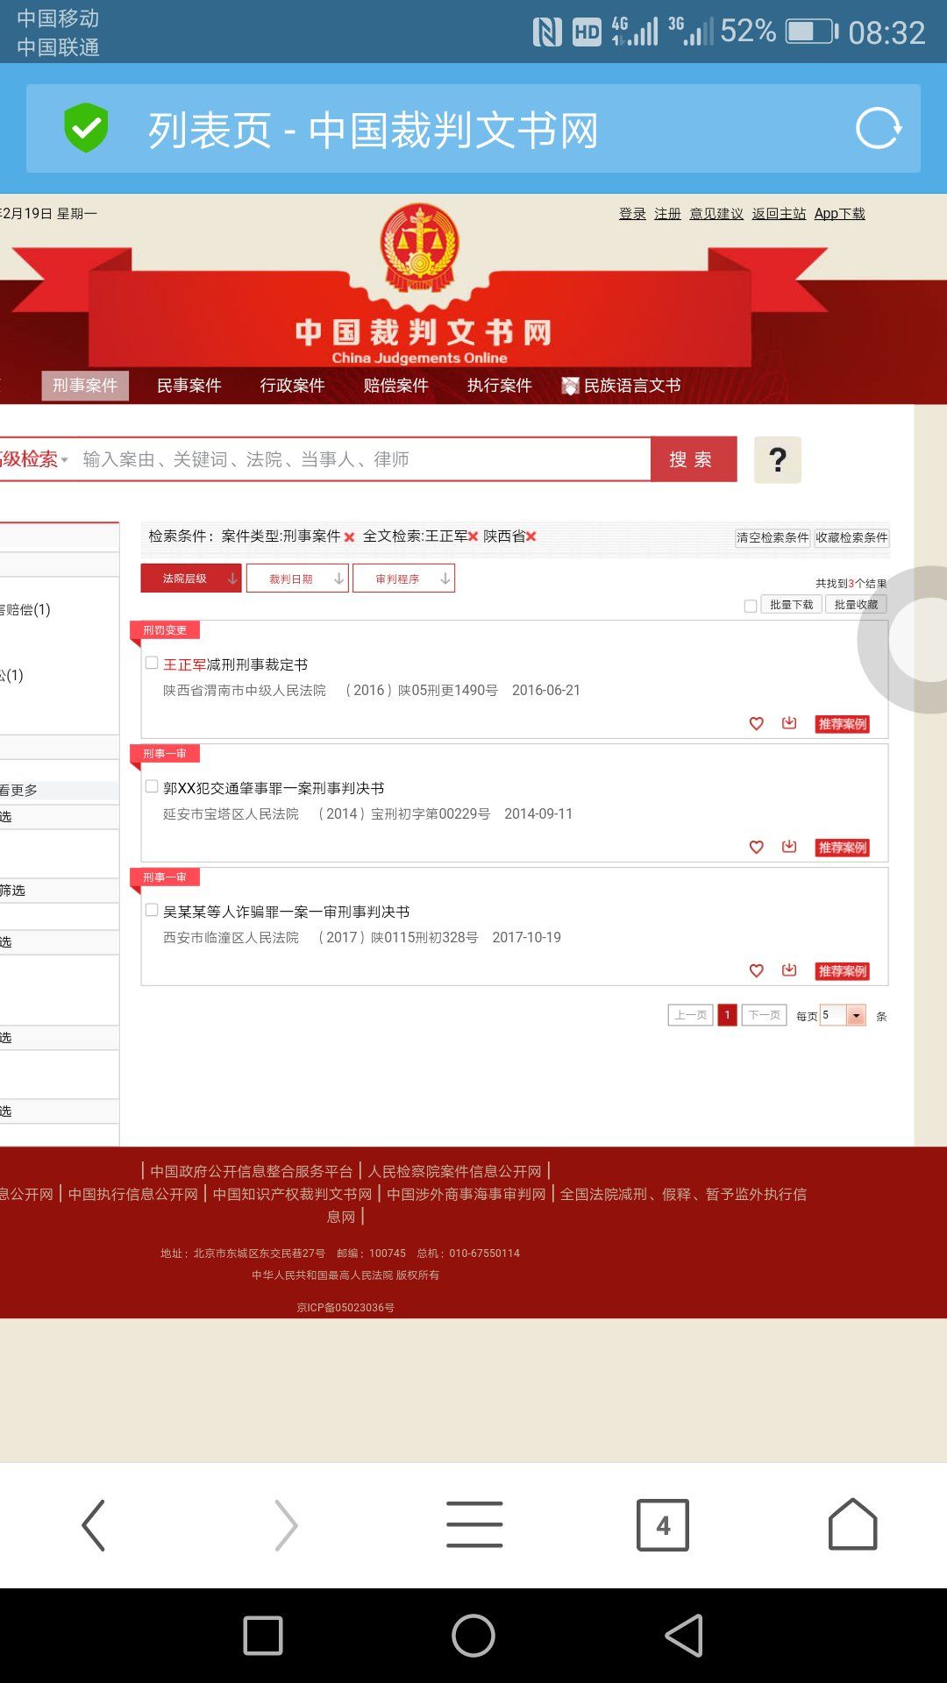Viewport: 947px width, 1683px height.
Task: Open the 民族语言文书 tab
Action: coord(622,386)
